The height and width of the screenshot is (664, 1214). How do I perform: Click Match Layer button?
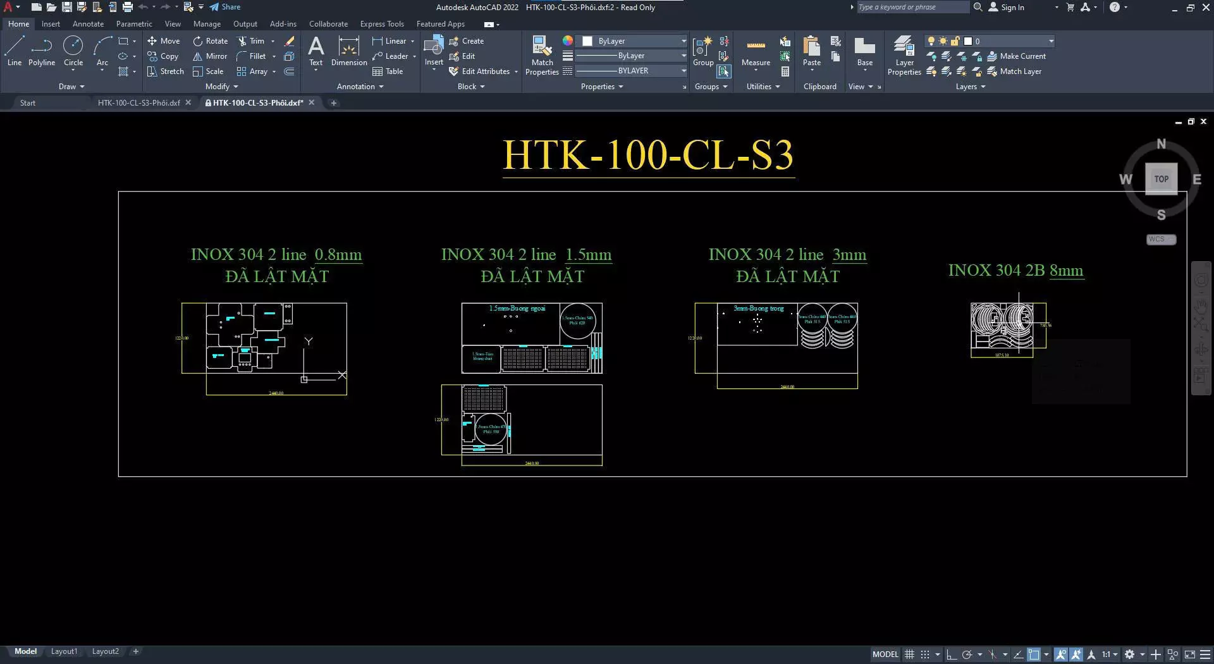click(x=1014, y=71)
